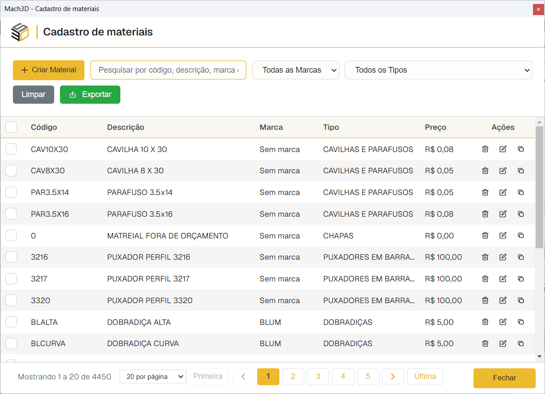Screen dimensions: 545x394
Task: Click the Descrição column header
Action: point(126,127)
